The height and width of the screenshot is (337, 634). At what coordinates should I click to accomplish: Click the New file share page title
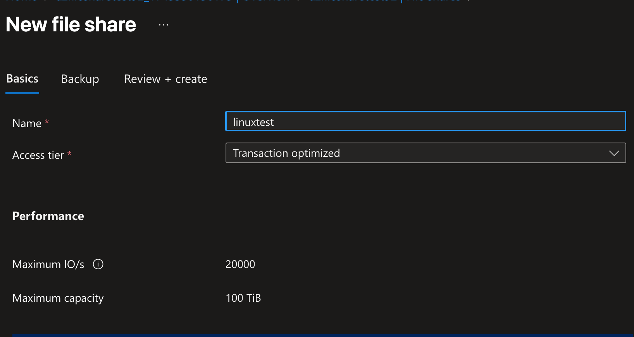[x=70, y=24]
